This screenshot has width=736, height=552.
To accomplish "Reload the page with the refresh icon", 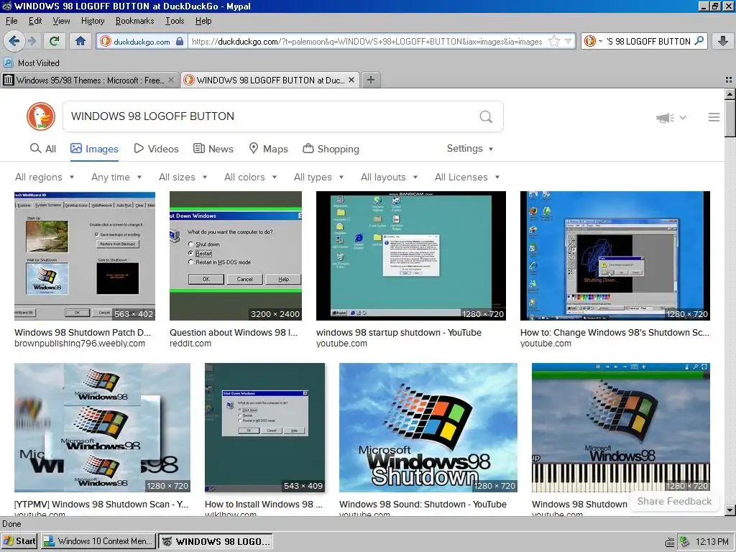I will [x=54, y=41].
